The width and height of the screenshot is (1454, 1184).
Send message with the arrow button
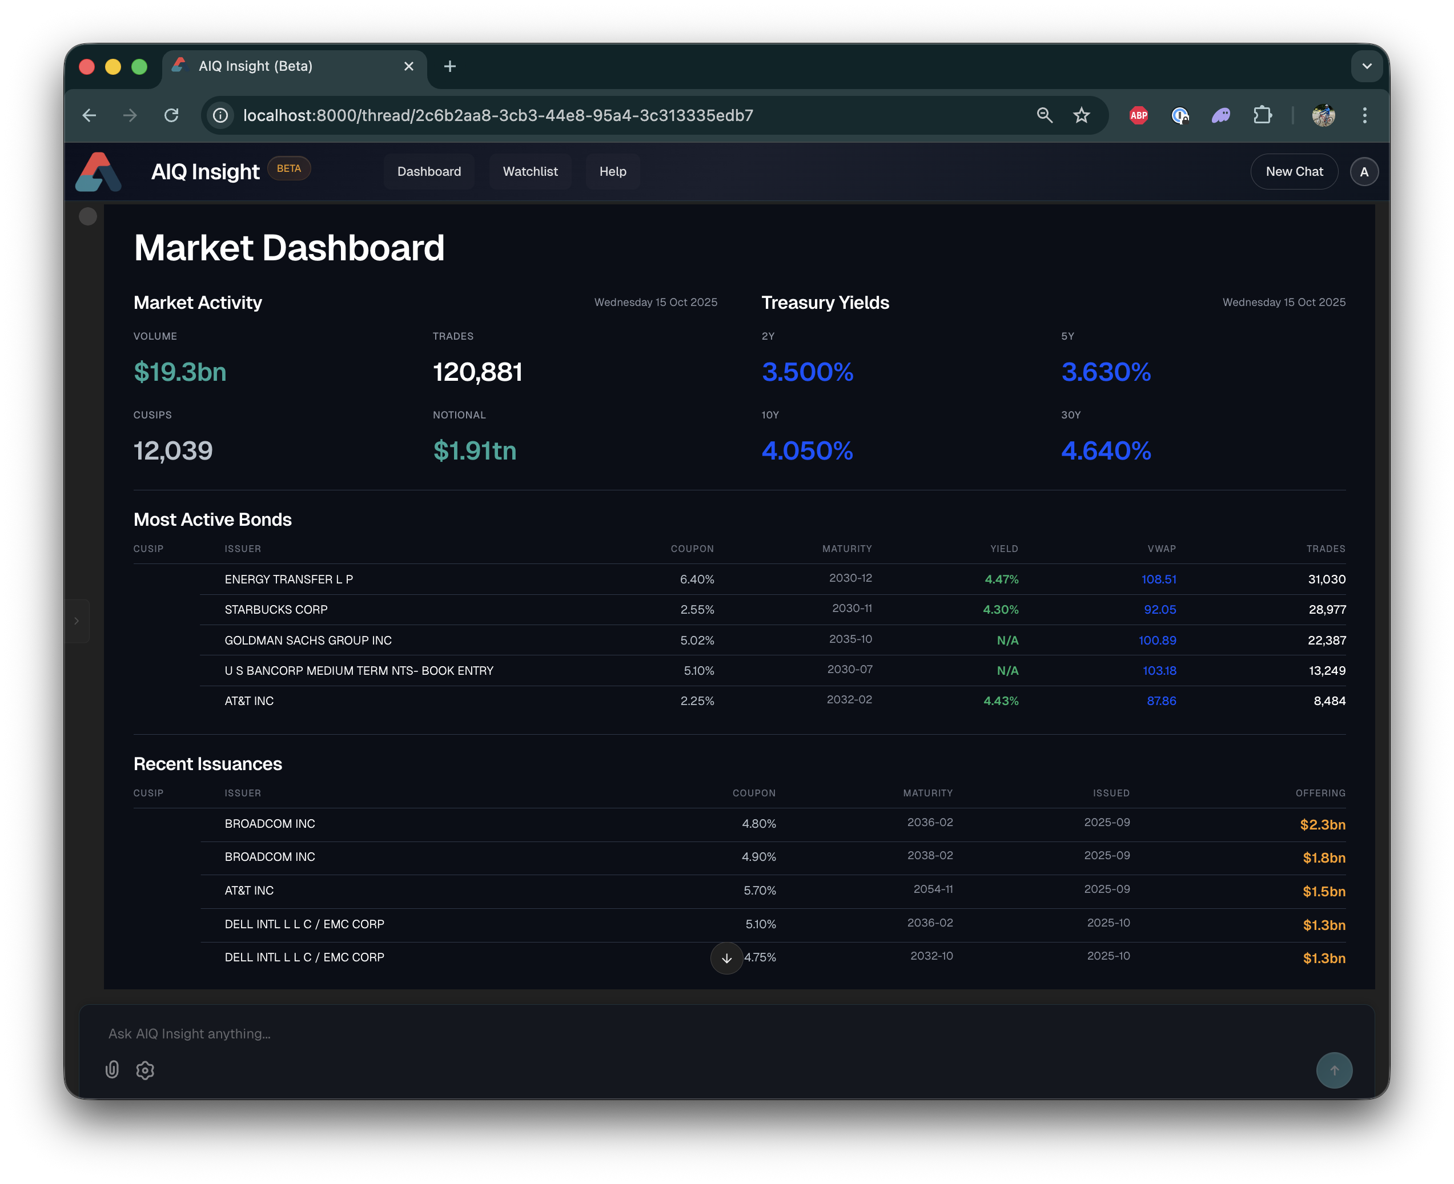click(1335, 1070)
